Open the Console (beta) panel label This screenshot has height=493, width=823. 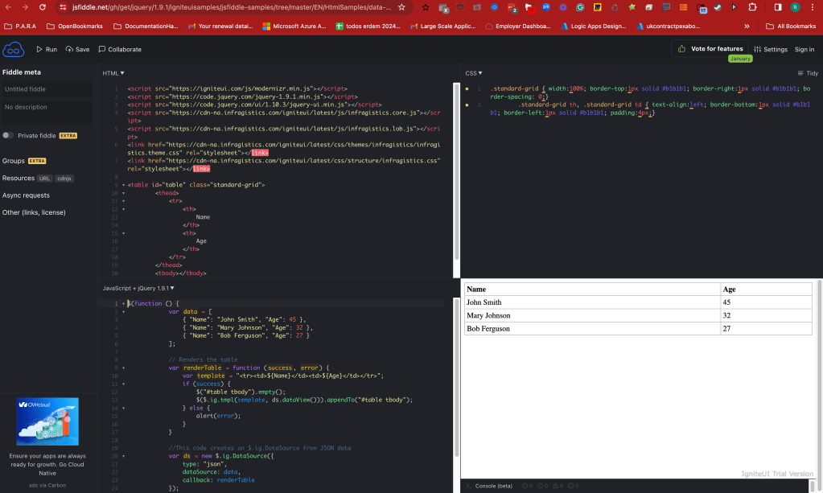493,487
